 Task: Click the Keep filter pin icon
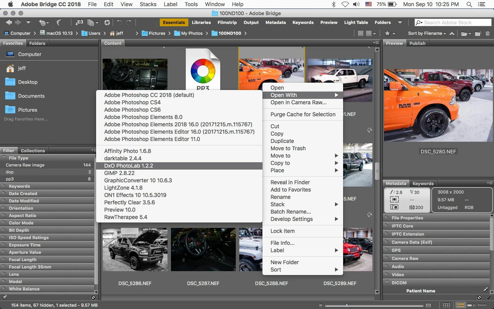pos(4,297)
